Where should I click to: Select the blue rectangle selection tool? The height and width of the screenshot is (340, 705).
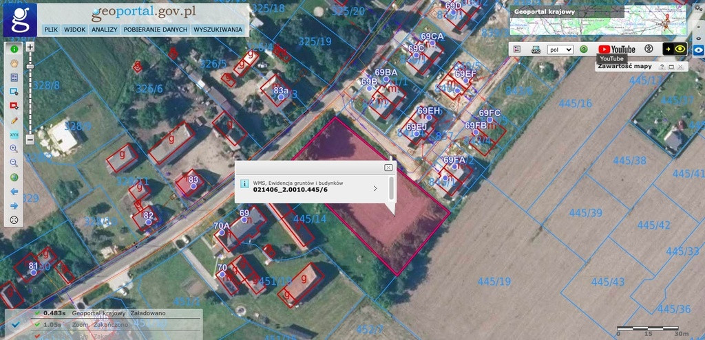point(14,91)
